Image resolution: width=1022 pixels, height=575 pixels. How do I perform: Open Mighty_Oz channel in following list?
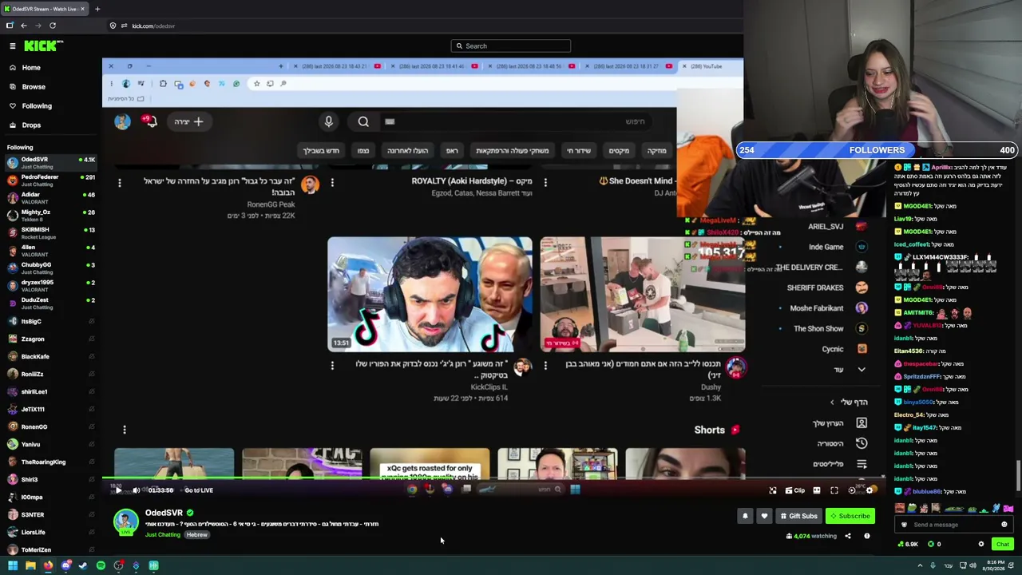click(51, 216)
